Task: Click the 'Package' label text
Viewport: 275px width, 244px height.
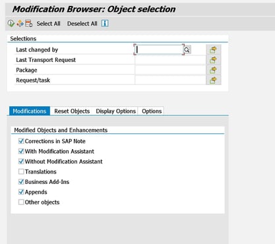Action: 26,70
